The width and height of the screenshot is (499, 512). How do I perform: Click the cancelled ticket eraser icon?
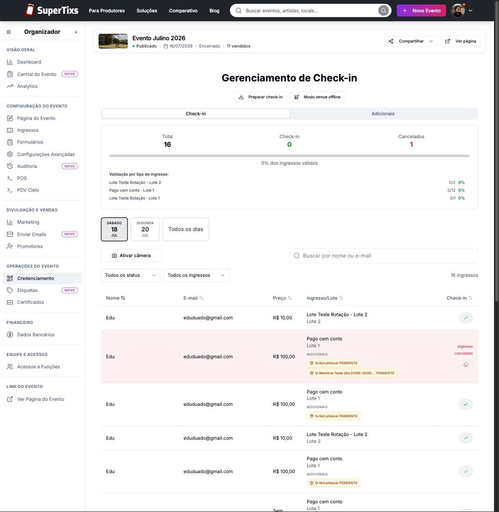(466, 364)
